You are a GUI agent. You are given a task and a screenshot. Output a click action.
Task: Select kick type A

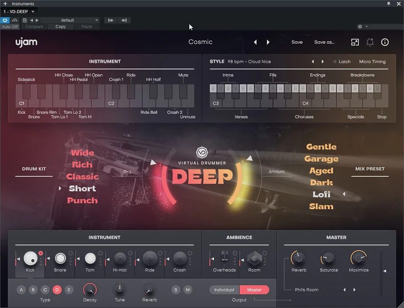click(21, 290)
